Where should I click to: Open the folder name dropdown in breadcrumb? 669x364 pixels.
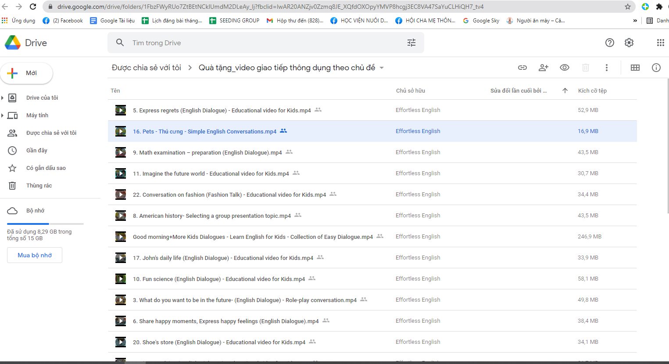382,68
